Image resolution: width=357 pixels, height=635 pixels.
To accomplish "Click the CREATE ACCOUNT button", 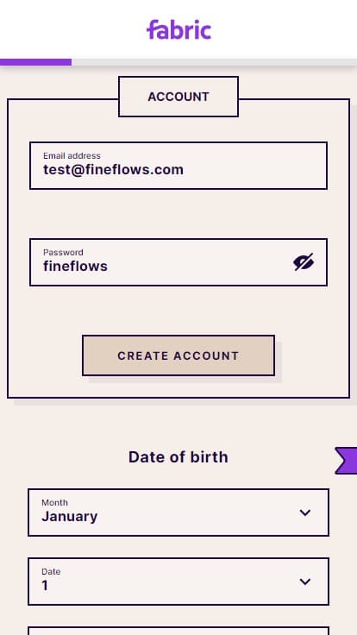I will (x=178, y=355).
